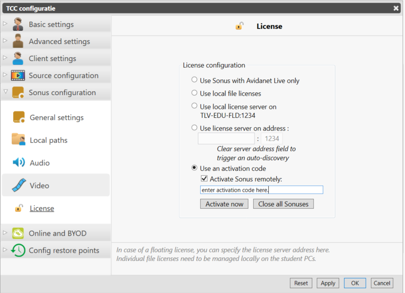The height and width of the screenshot is (293, 405).
Task: Uncheck Activate Sonus remotely checkbox
Action: click(x=204, y=178)
